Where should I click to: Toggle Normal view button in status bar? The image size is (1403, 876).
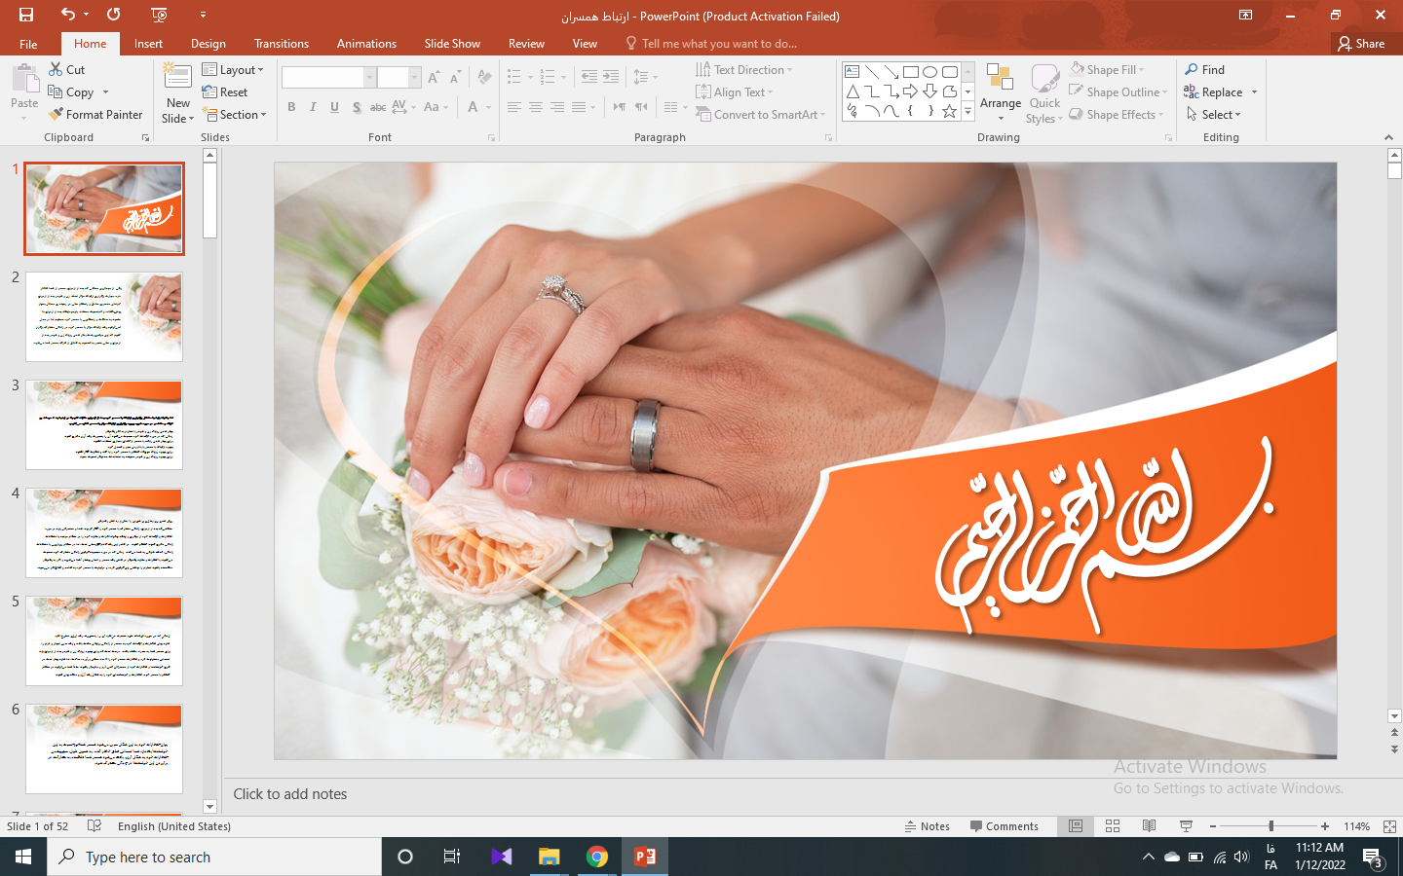[1076, 826]
